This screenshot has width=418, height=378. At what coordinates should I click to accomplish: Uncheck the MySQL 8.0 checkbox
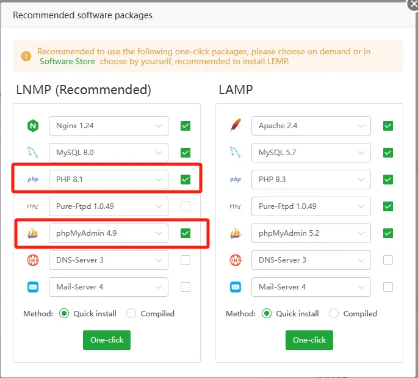point(186,153)
